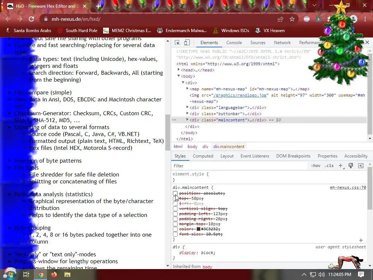Click the browser back arrow

(8, 19)
